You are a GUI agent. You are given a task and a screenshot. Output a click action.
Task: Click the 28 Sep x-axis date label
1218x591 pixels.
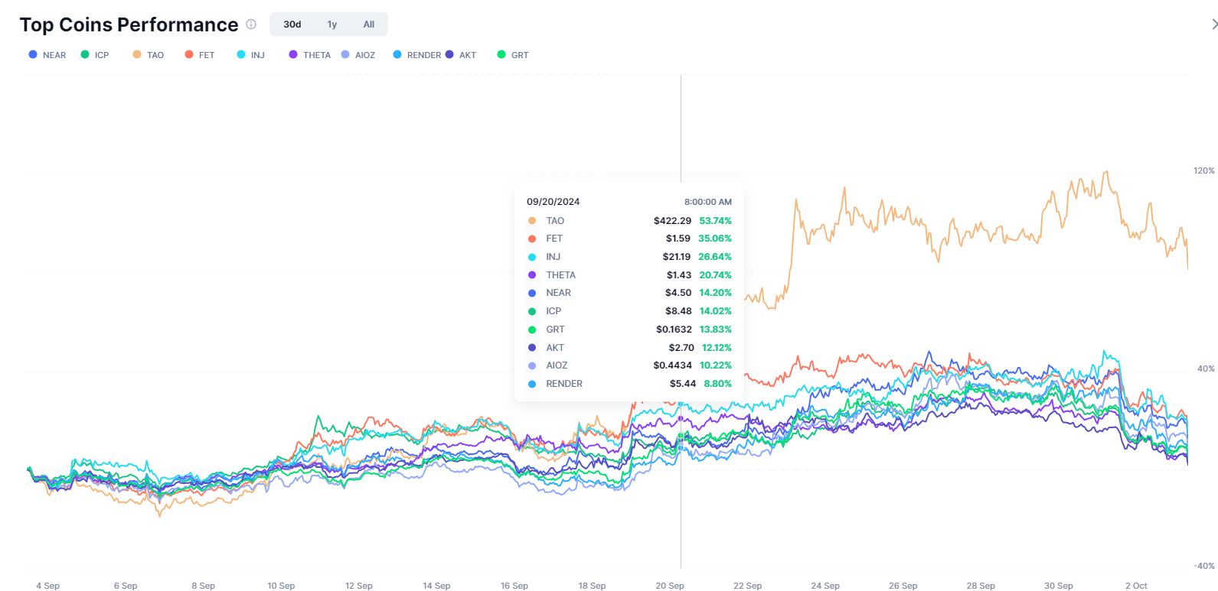[x=981, y=586]
